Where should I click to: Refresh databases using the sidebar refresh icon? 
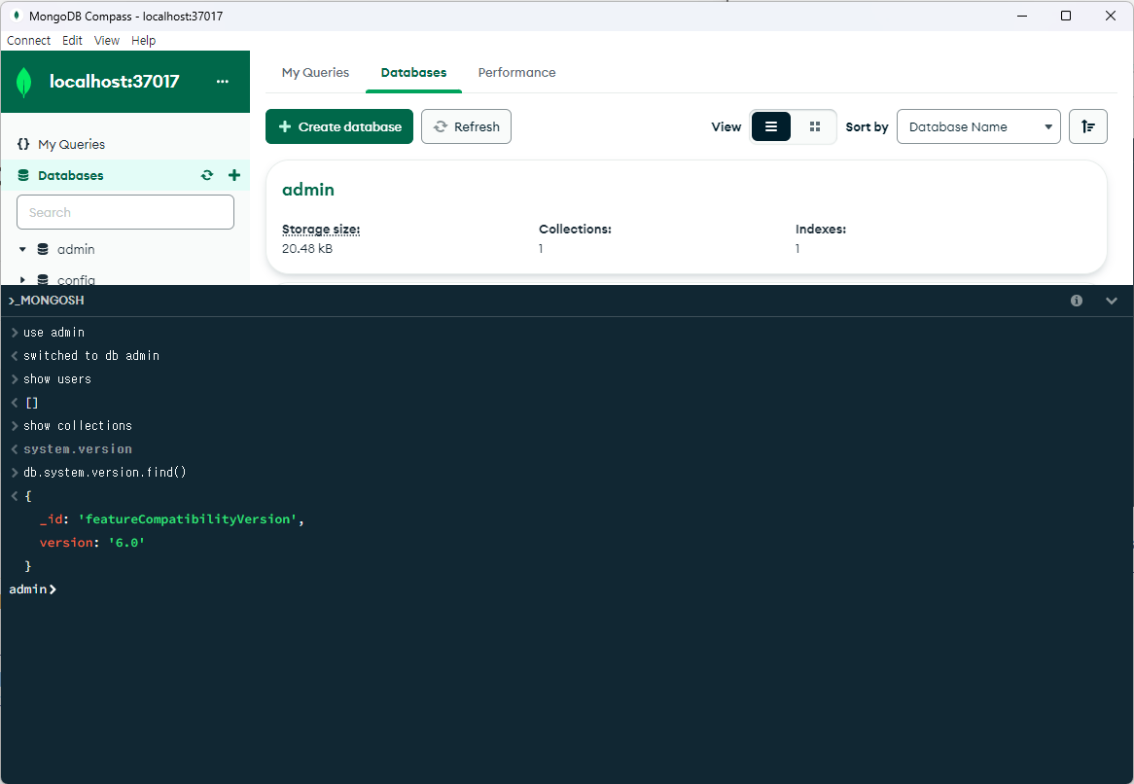pyautogui.click(x=207, y=175)
